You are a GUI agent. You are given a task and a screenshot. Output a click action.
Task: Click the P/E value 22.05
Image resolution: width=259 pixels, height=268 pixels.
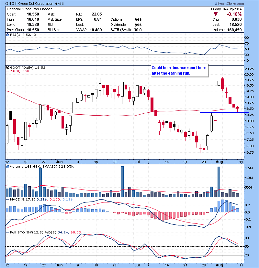(97, 14)
